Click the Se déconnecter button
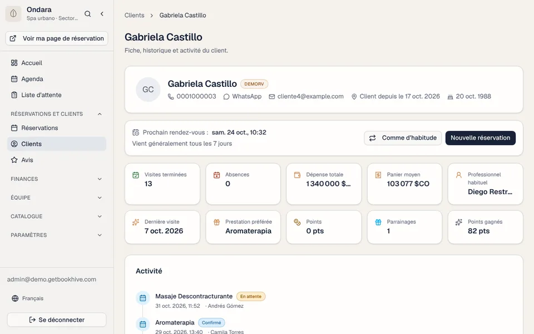This screenshot has width=534, height=334. tap(57, 320)
